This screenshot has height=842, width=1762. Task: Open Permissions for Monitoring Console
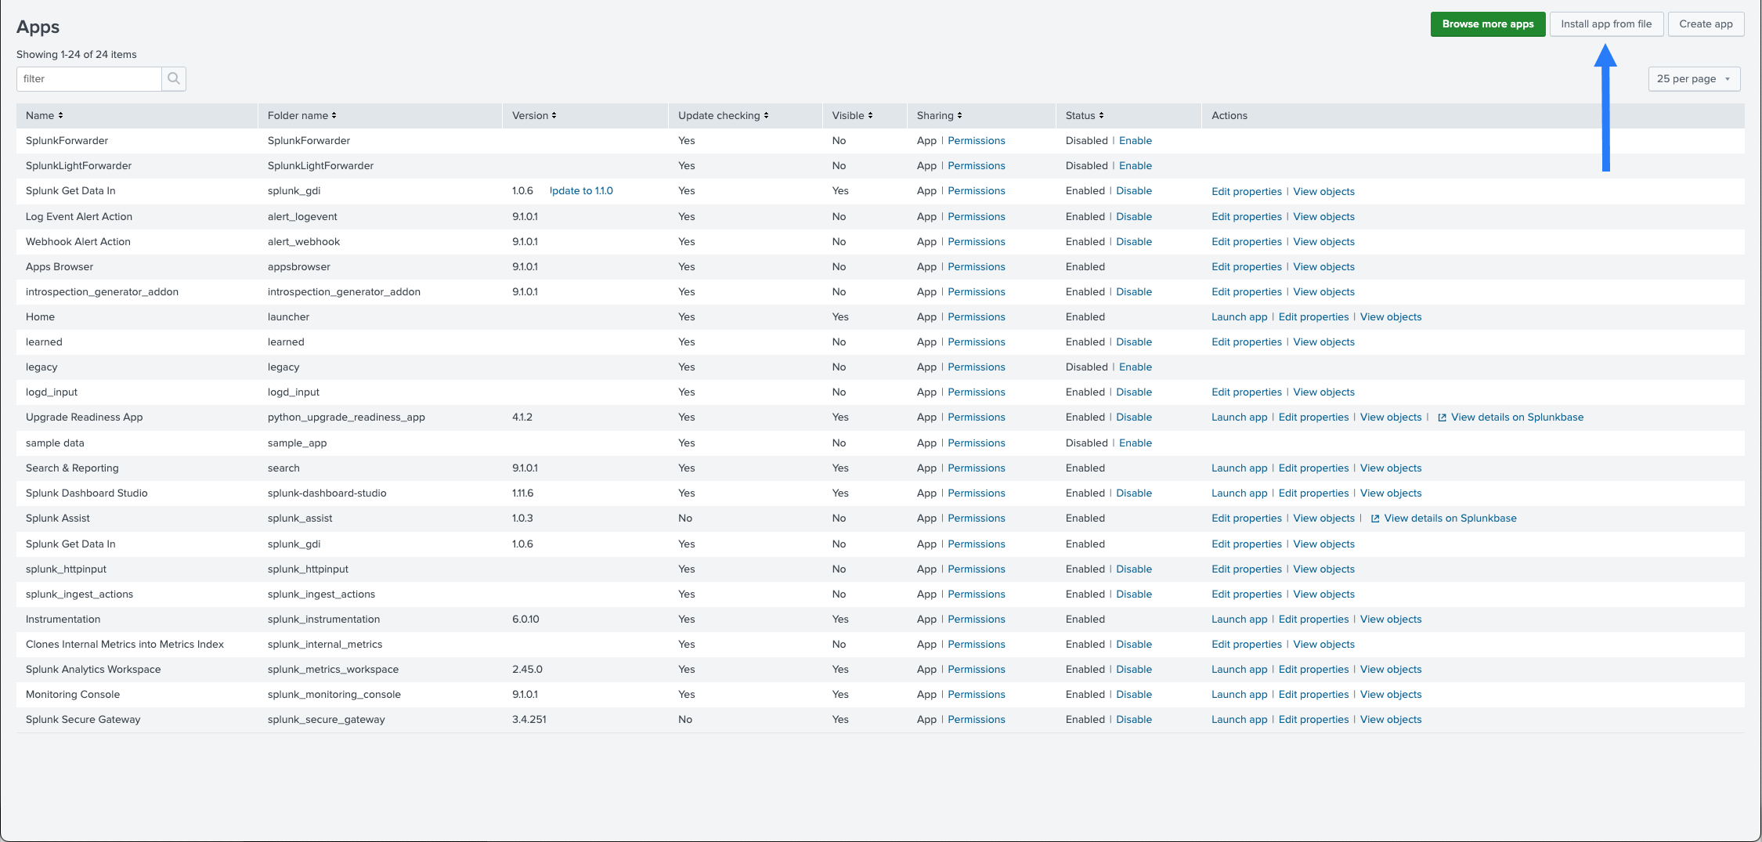point(976,695)
